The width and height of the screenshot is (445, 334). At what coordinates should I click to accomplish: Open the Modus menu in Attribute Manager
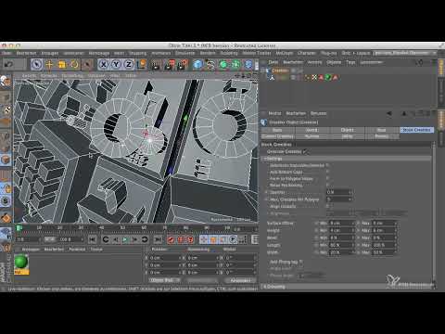tap(274, 113)
